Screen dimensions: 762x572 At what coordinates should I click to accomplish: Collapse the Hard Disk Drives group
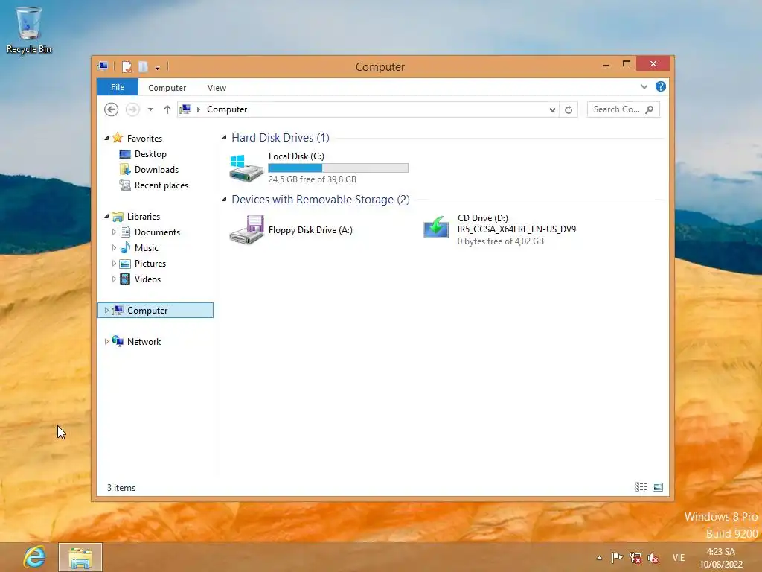coord(224,138)
